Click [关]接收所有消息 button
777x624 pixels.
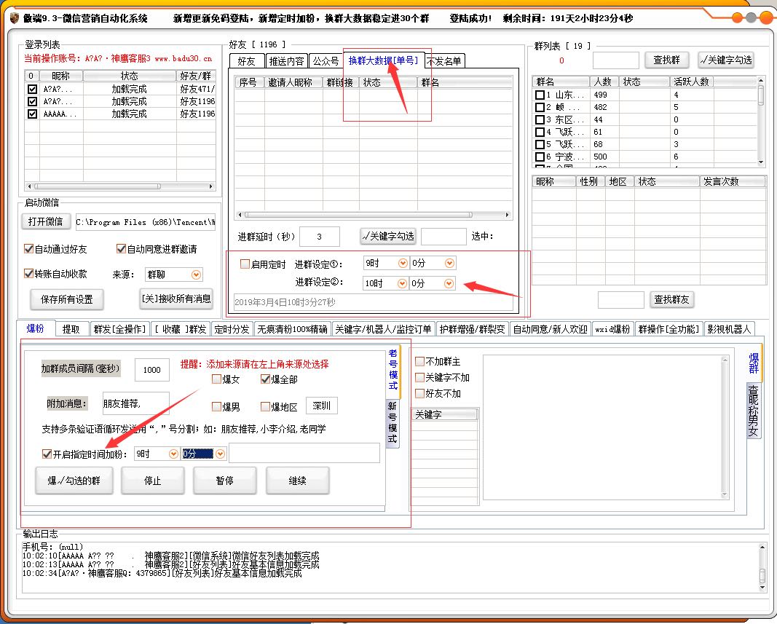[176, 299]
